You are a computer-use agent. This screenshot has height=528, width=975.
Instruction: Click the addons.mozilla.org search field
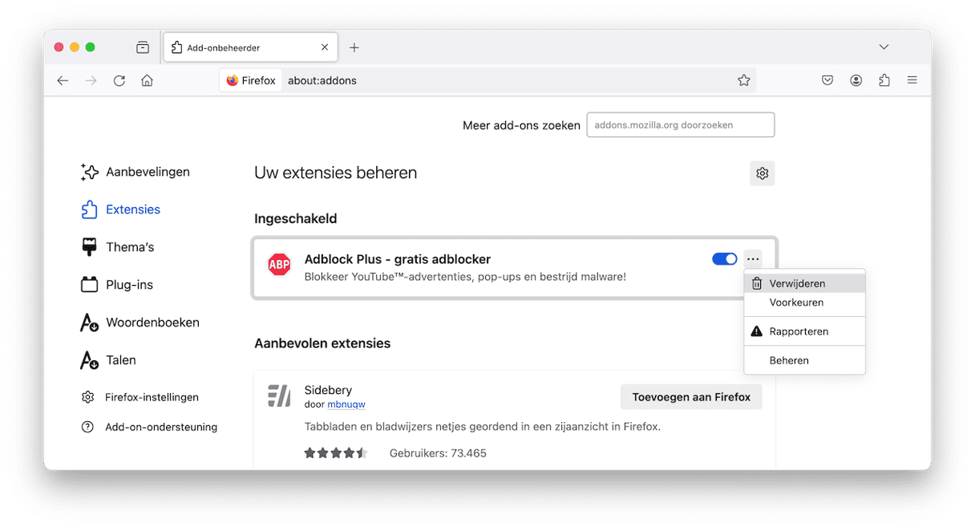click(x=680, y=125)
